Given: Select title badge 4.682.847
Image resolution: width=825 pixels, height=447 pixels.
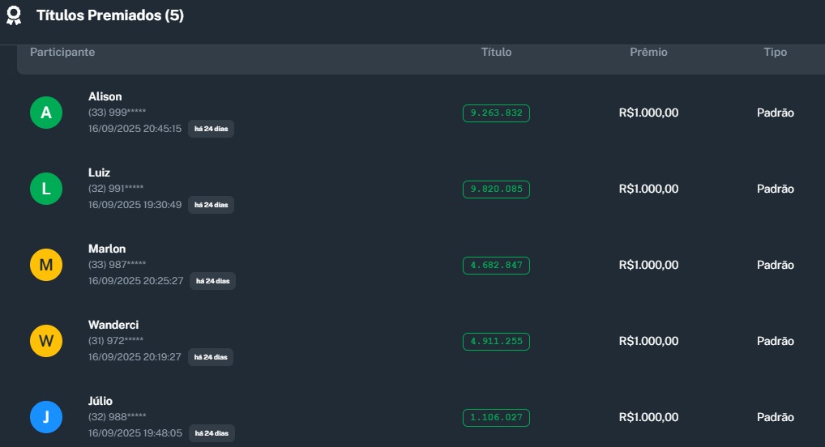Looking at the screenshot, I should 496,266.
